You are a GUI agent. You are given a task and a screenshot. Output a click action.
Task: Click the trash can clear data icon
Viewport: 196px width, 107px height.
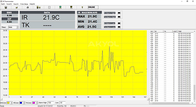point(71,7)
